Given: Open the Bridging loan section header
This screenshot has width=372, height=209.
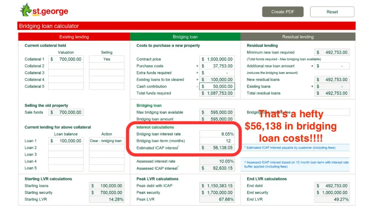Looking at the screenshot, I should pyautogui.click(x=185, y=37).
